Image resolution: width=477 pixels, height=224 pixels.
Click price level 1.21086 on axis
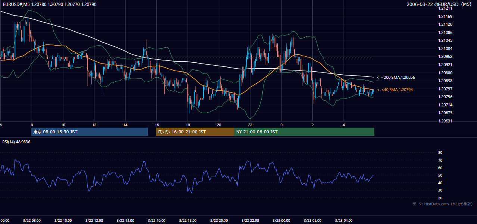click(445, 32)
